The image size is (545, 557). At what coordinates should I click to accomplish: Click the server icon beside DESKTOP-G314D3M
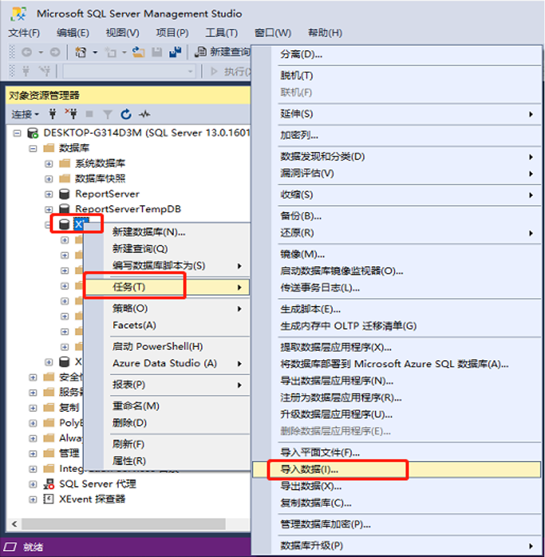(33, 133)
